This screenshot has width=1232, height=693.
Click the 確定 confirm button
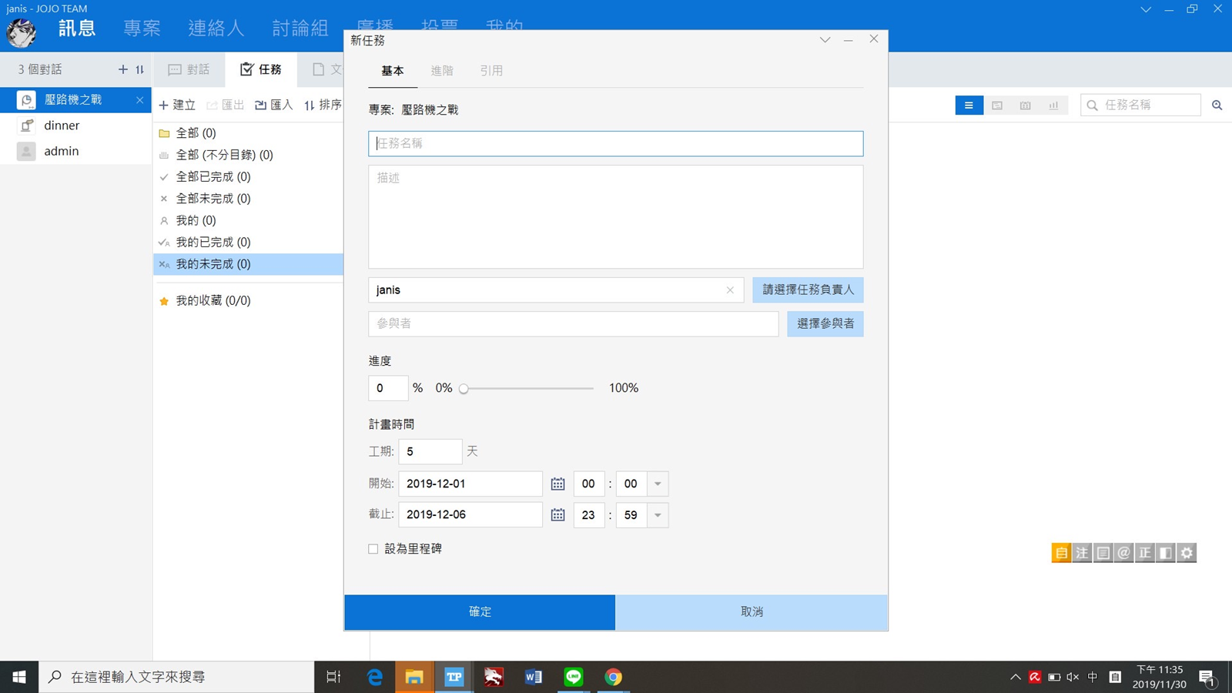(x=480, y=611)
